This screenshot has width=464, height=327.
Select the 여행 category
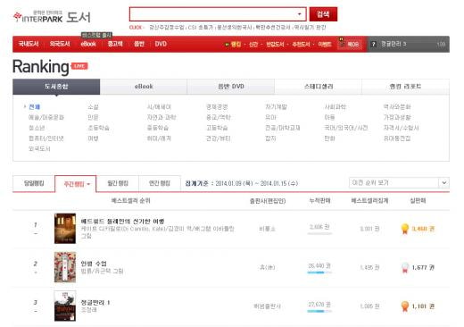[x=93, y=138]
